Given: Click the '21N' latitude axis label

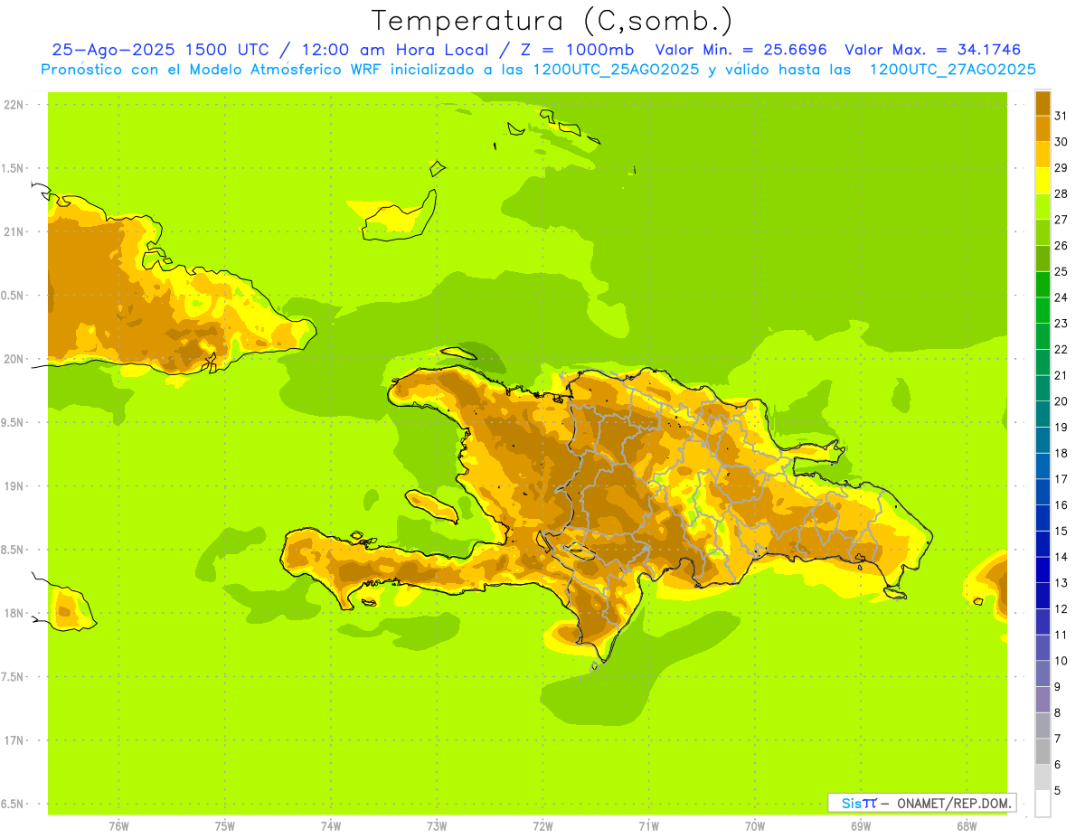Looking at the screenshot, I should 14,231.
